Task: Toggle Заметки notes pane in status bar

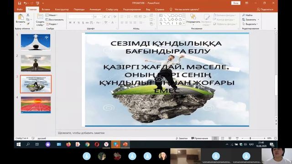Action: tap(182, 138)
